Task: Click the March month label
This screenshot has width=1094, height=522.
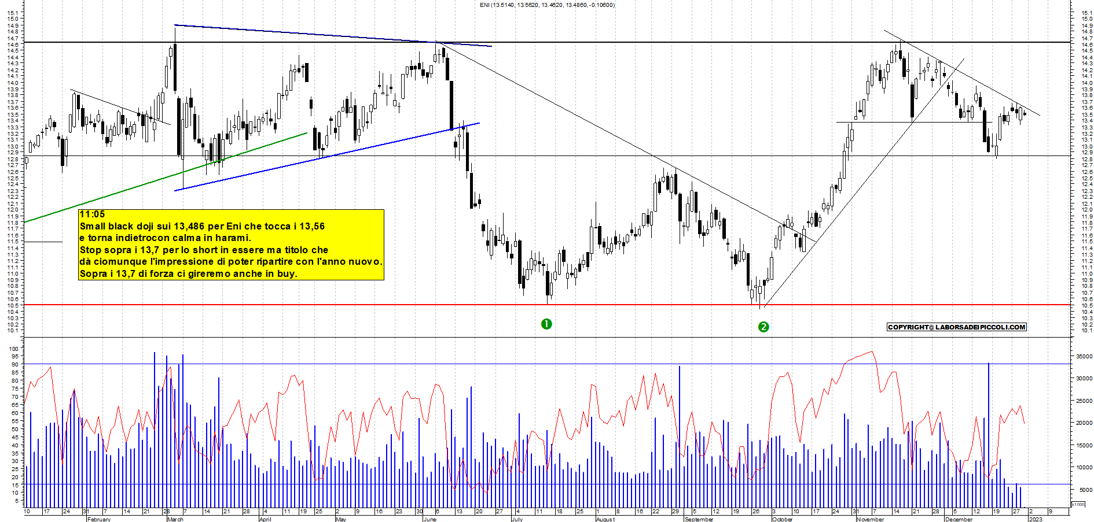Action: click(x=175, y=519)
